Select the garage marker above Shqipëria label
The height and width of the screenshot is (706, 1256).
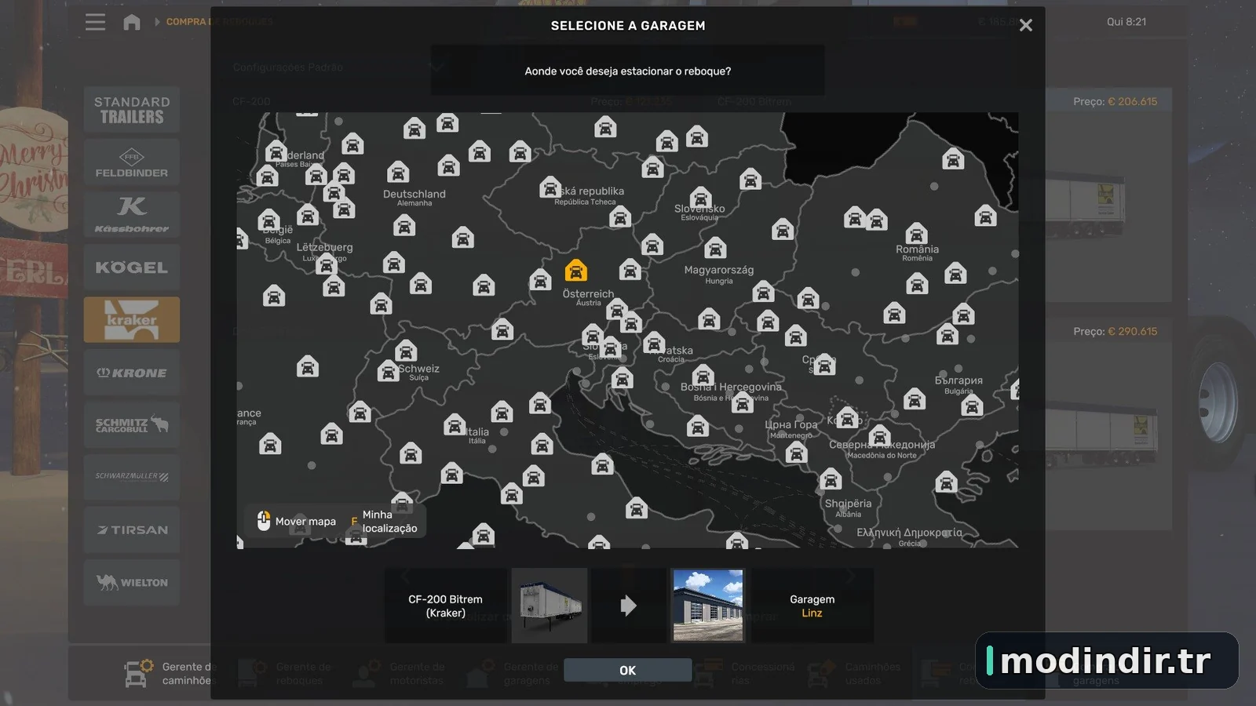coord(831,479)
